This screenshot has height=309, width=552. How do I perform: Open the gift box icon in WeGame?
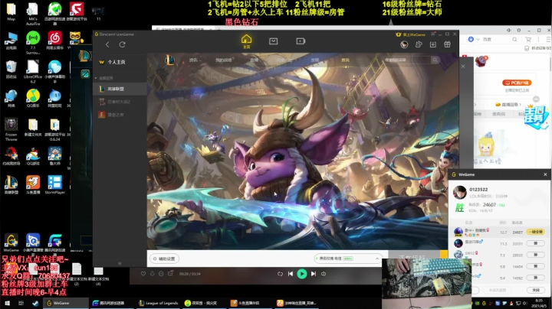447,44
